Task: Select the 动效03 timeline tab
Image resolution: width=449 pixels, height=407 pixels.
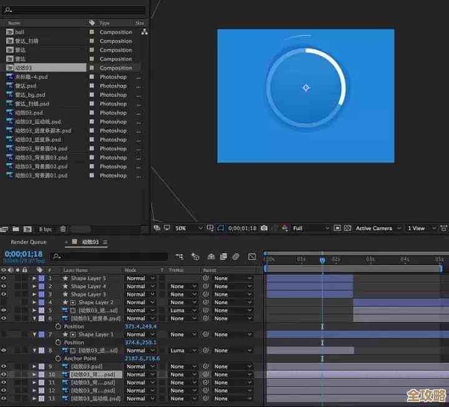Action: [x=90, y=242]
